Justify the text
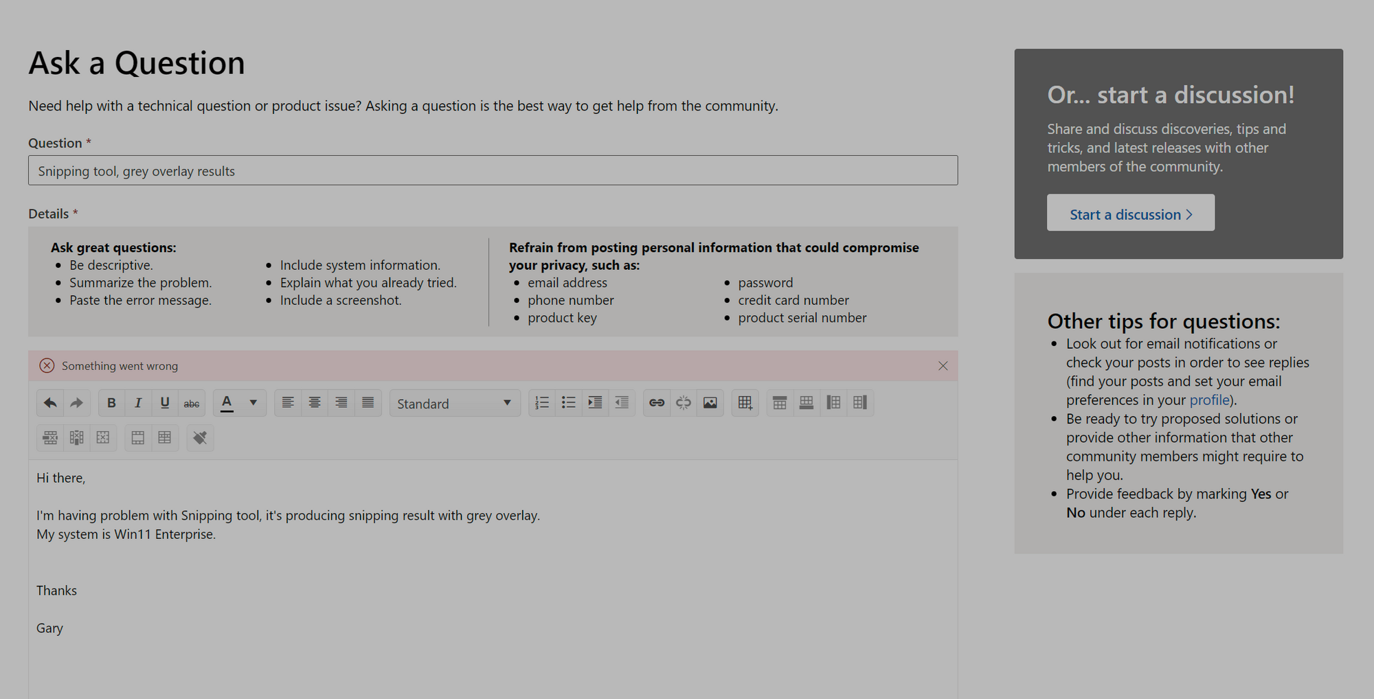This screenshot has width=1374, height=699. click(x=368, y=403)
